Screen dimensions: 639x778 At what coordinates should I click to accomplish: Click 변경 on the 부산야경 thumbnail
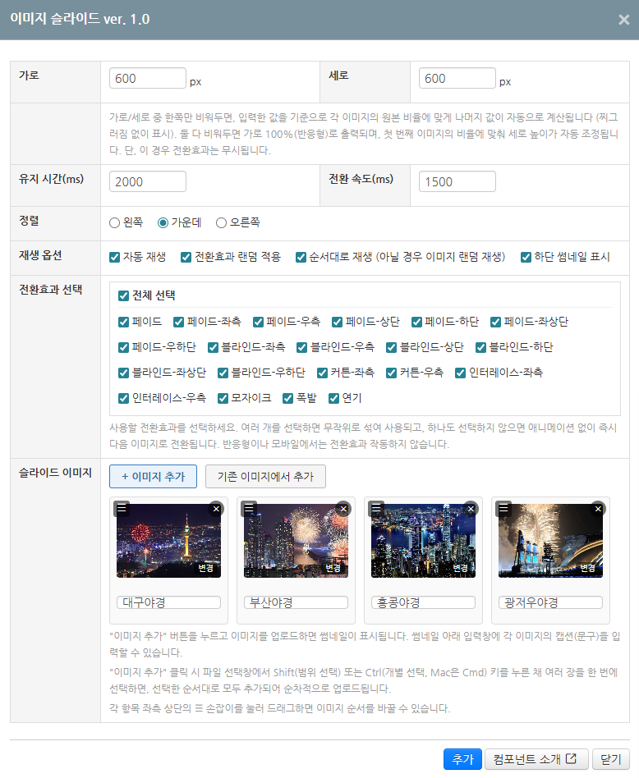coord(333,568)
